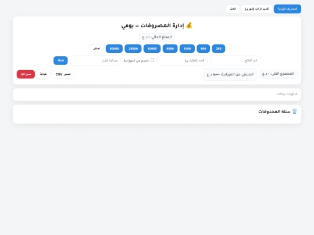Switch to the المصاريف اليومية tab
Image resolution: width=314 pixels, height=235 pixels.
click(x=287, y=9)
